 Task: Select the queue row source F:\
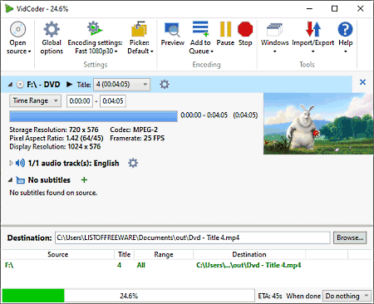(9, 265)
